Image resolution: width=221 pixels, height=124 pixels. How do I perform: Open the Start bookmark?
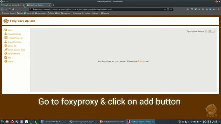tap(20, 13)
